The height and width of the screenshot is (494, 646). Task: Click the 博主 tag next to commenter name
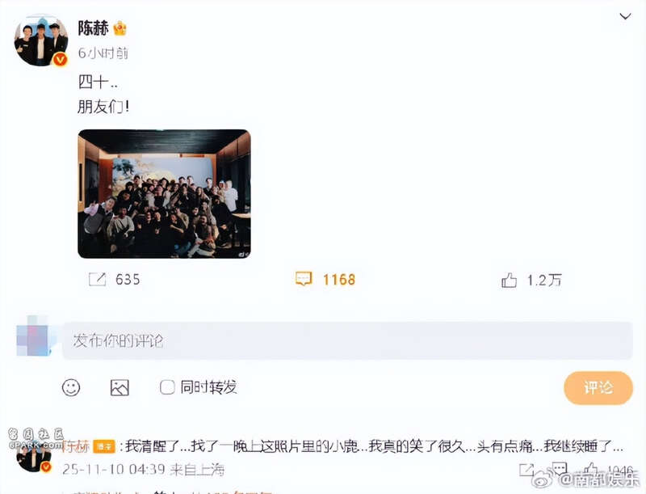(x=104, y=446)
